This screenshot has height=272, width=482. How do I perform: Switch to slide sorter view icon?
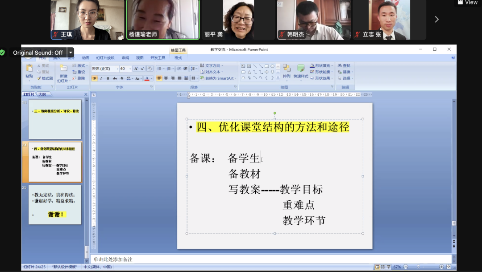click(383, 267)
